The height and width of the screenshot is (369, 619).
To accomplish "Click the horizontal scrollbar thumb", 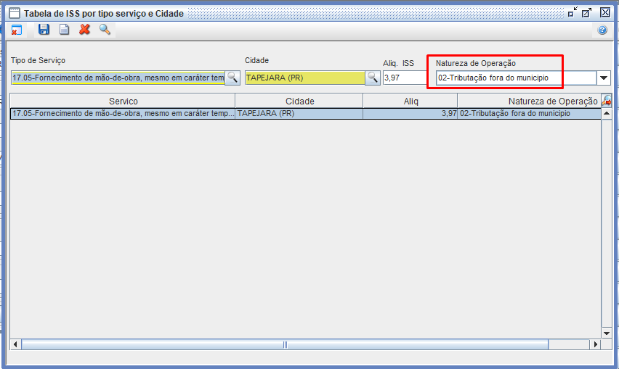I will pyautogui.click(x=285, y=344).
